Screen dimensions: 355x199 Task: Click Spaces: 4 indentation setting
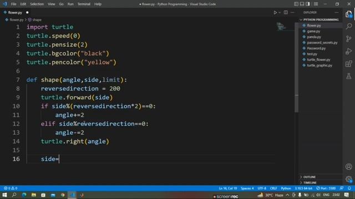(247, 188)
